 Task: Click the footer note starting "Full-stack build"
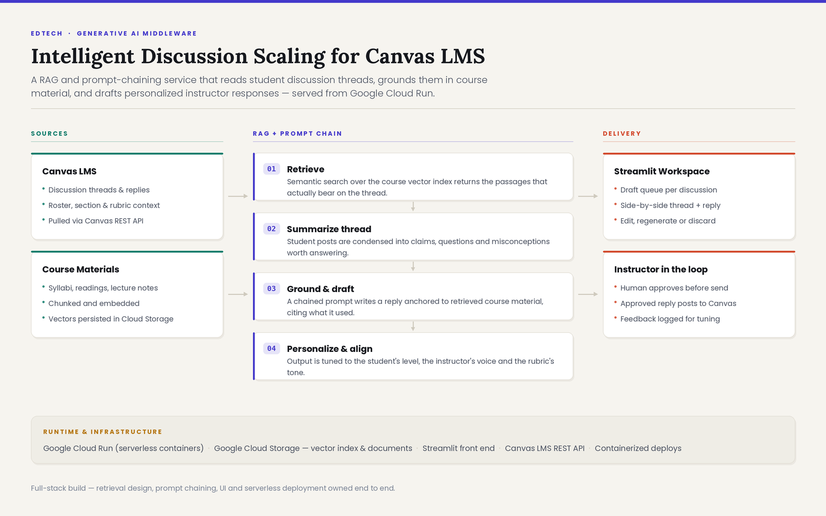[213, 488]
